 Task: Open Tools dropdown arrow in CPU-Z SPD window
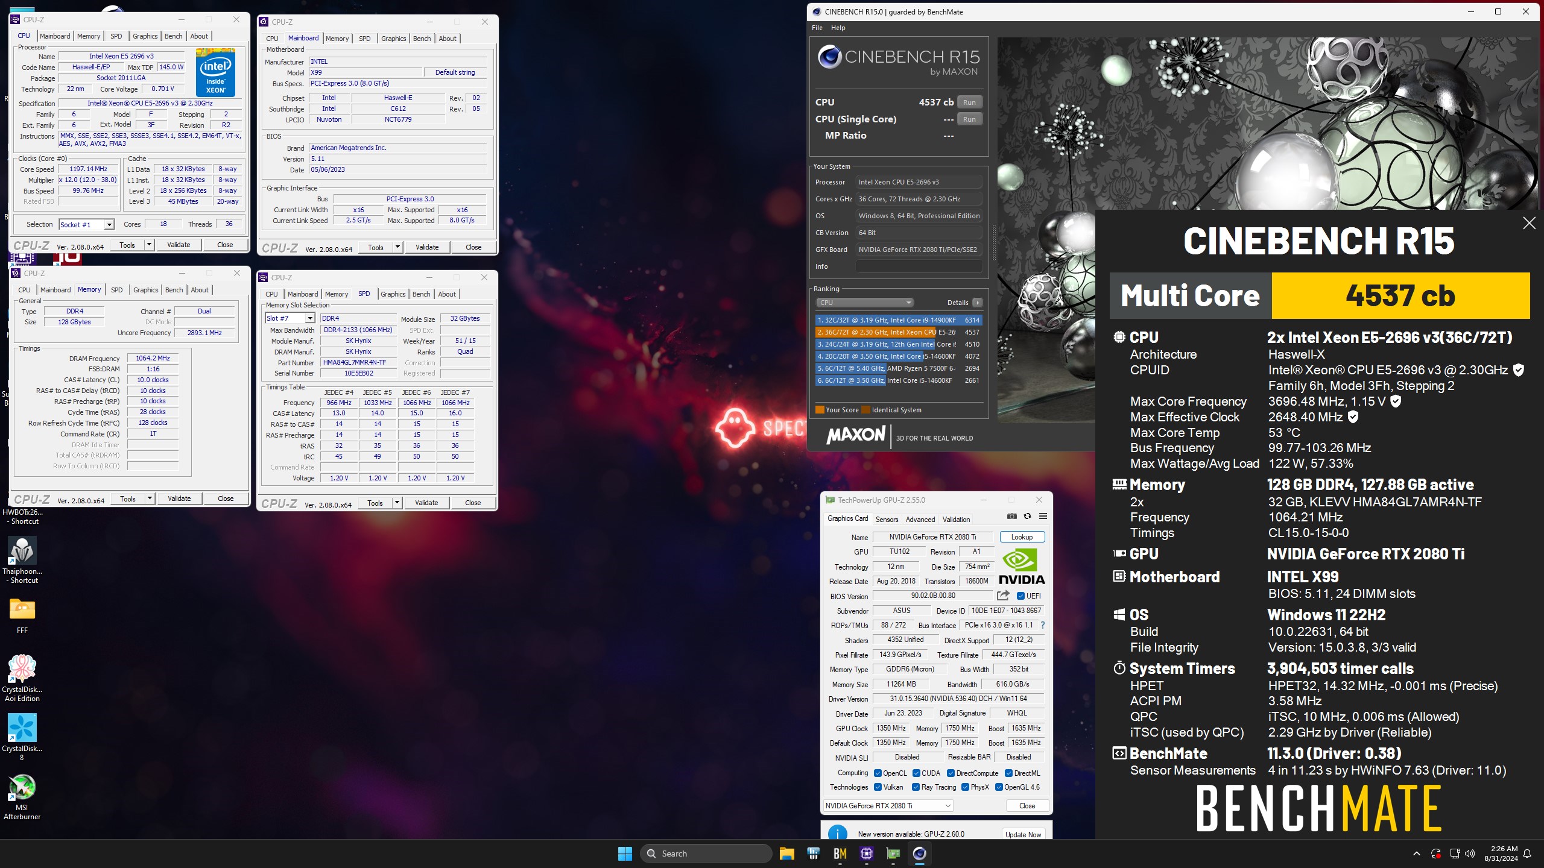coord(397,503)
